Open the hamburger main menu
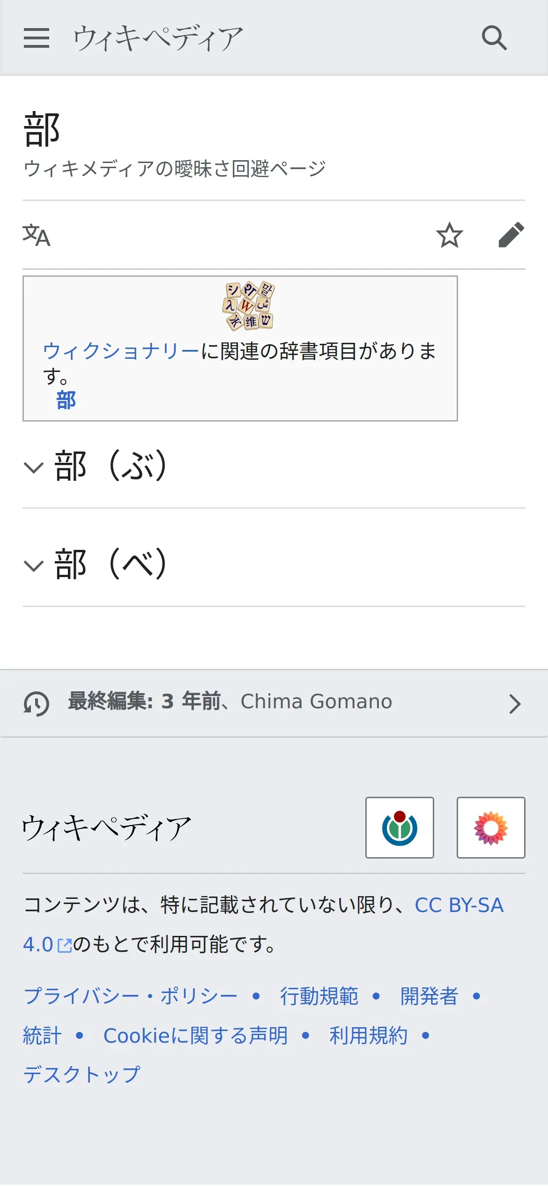Screen dimensions: 548x1186 pos(37,38)
